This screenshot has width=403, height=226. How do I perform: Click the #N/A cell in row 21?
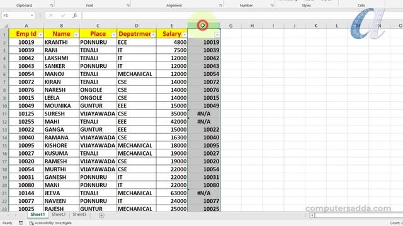(x=204, y=193)
